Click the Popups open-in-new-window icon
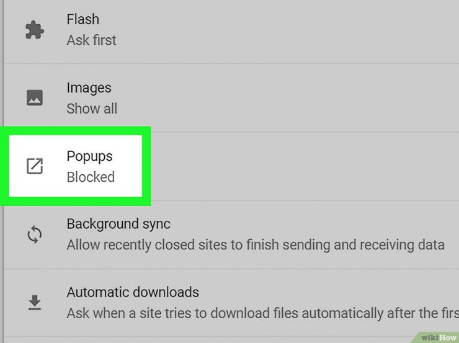The image size is (459, 343). click(35, 166)
